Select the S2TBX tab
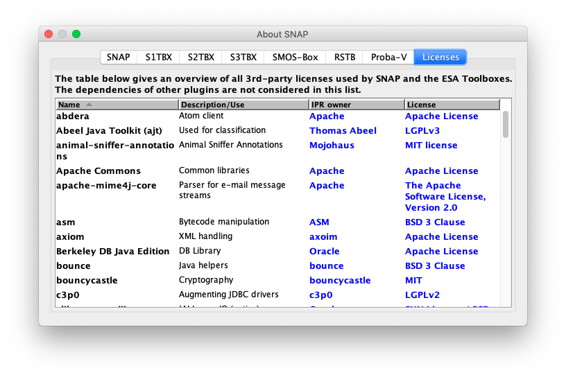566x377 pixels. click(200, 57)
